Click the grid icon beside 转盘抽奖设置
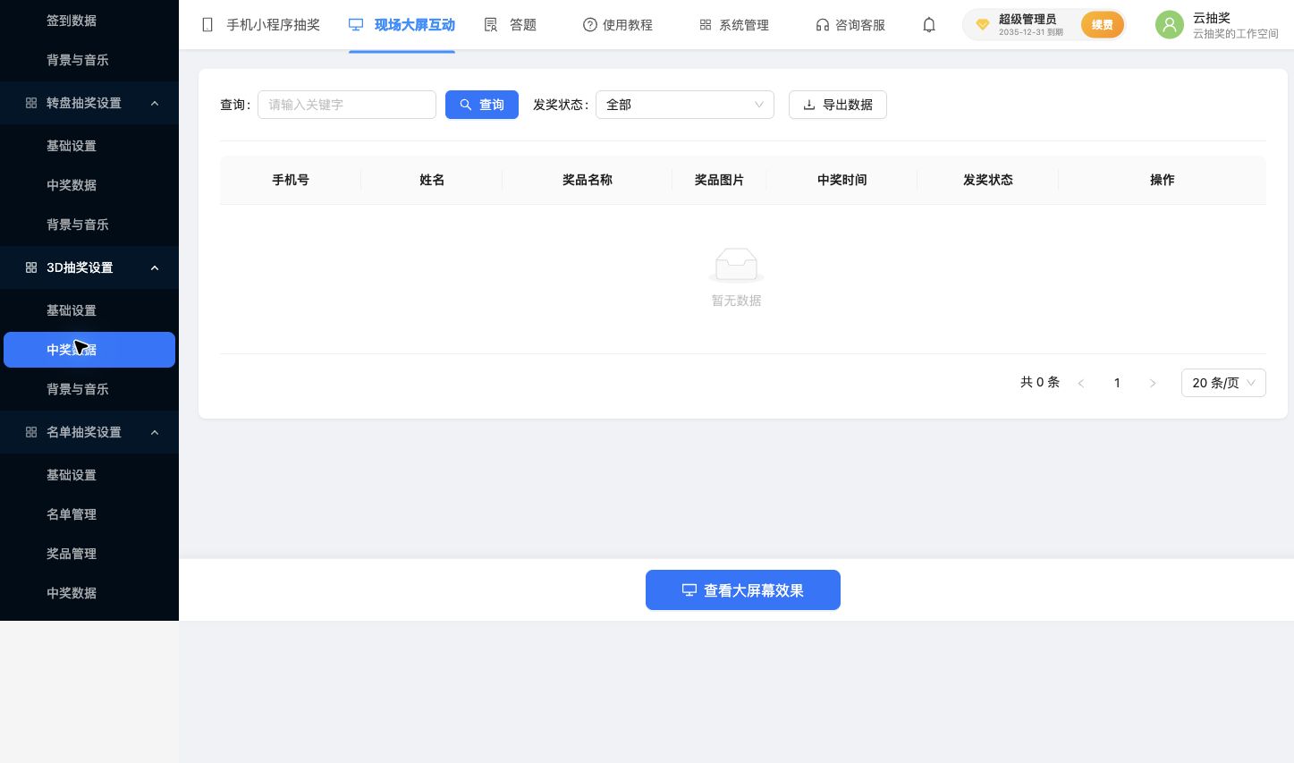The height and width of the screenshot is (763, 1294). (31, 103)
